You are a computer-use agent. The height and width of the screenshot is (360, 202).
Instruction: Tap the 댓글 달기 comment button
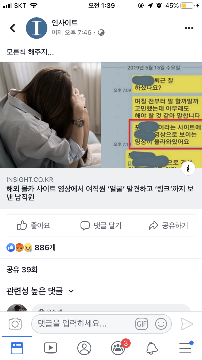[101, 225]
